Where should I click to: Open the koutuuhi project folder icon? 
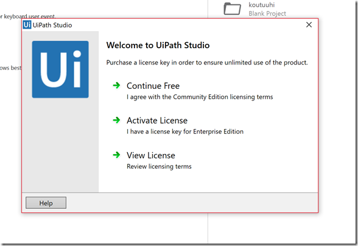(232, 9)
